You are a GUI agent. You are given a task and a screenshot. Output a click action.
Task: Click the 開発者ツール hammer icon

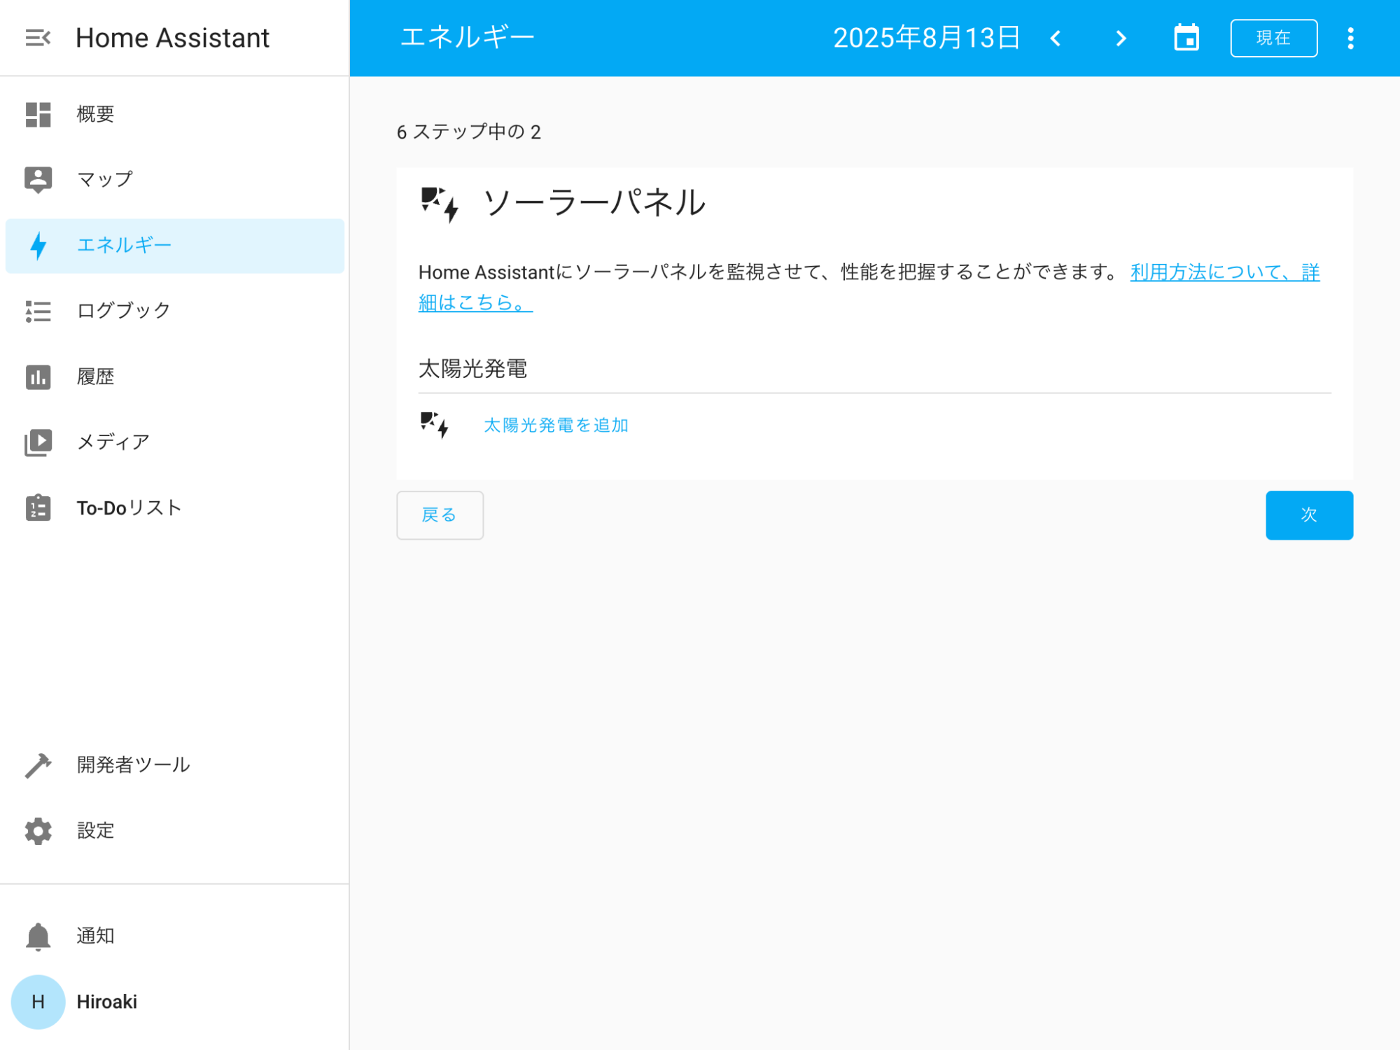pos(38,765)
